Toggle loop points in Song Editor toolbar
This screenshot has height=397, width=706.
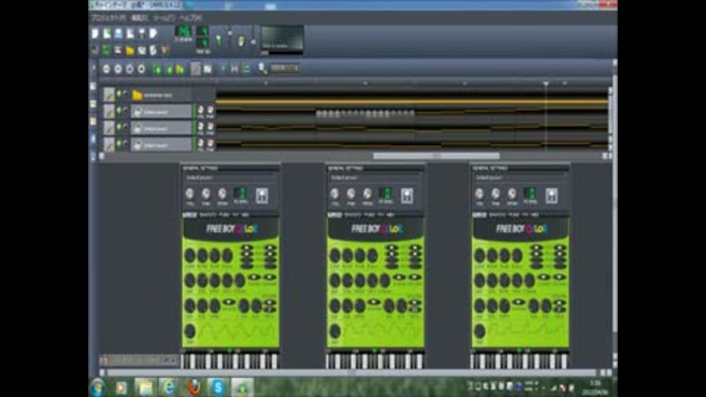click(x=235, y=68)
